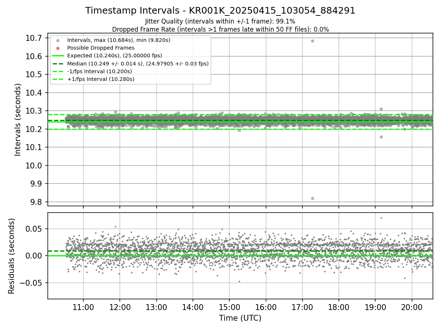Click the '13:00' x-axis tick label
Screen dimensions: 441x331
click(156, 307)
